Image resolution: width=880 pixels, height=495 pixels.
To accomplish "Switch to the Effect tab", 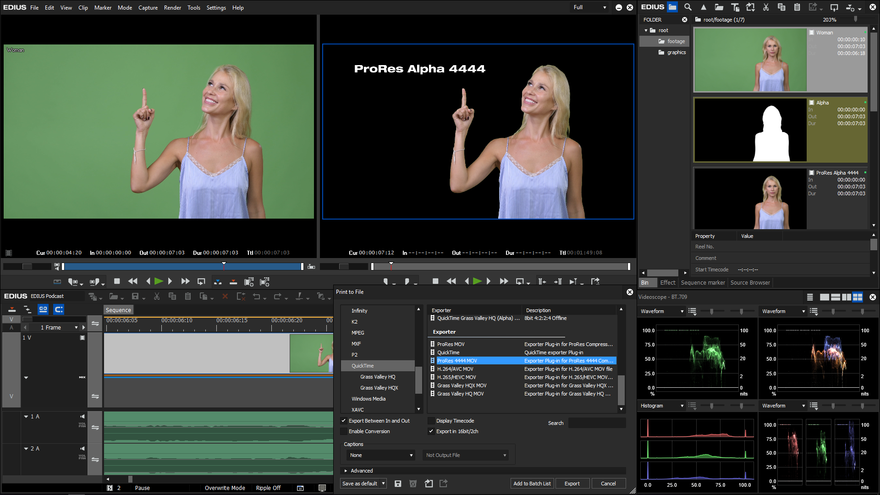I will click(x=668, y=282).
